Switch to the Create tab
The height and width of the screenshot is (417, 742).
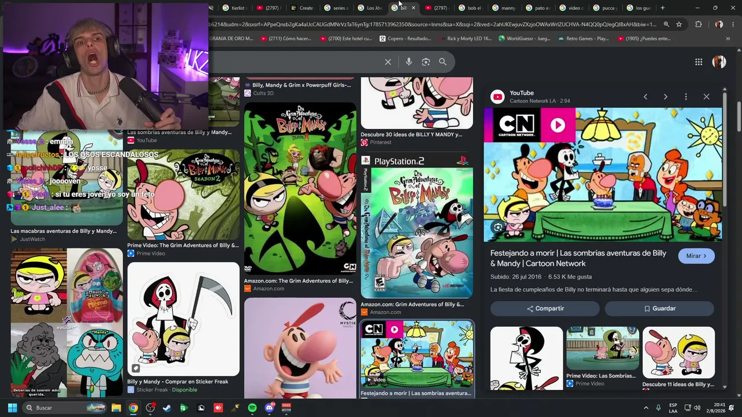click(301, 8)
